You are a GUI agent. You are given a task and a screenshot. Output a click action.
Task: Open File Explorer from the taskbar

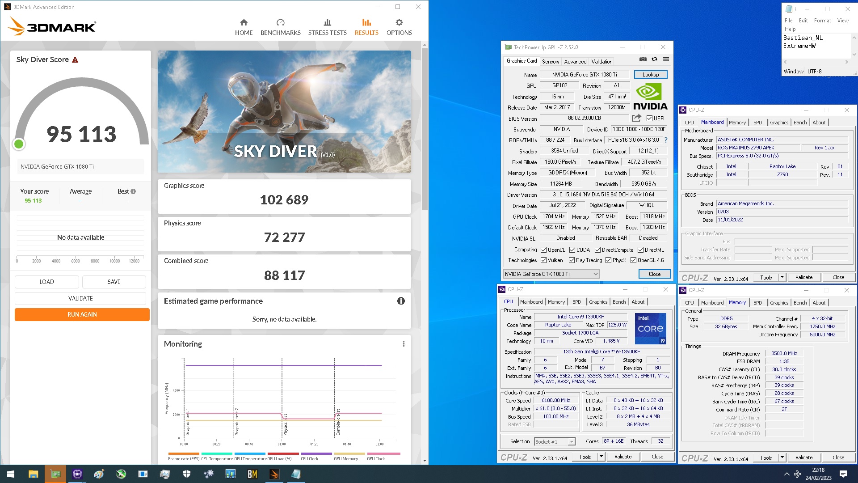coord(33,474)
